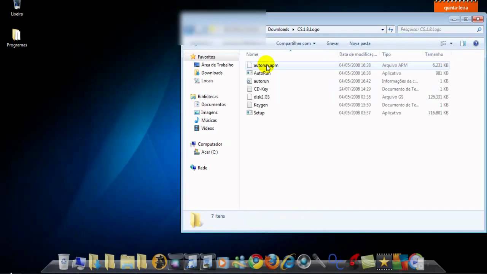Open the downloads folder with blue arrow in dock
Viewport: 487px width, 274px height.
[94, 261]
